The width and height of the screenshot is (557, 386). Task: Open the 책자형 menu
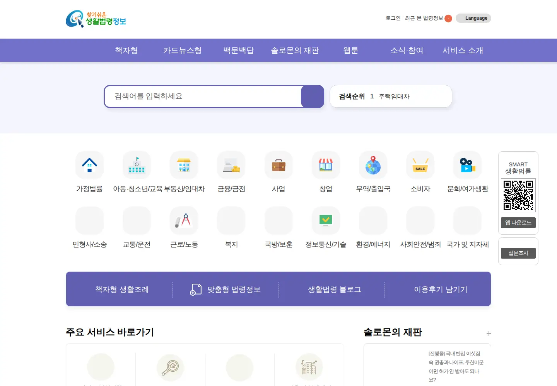[126, 50]
